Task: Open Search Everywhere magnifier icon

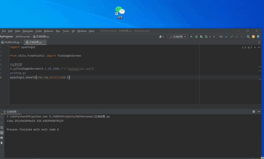Action: click(248, 37)
